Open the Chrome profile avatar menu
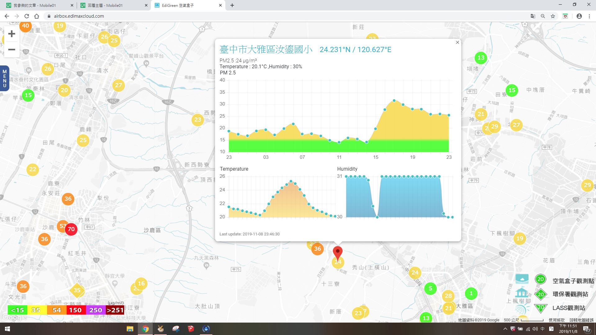Viewport: 596px width, 335px height. (579, 16)
